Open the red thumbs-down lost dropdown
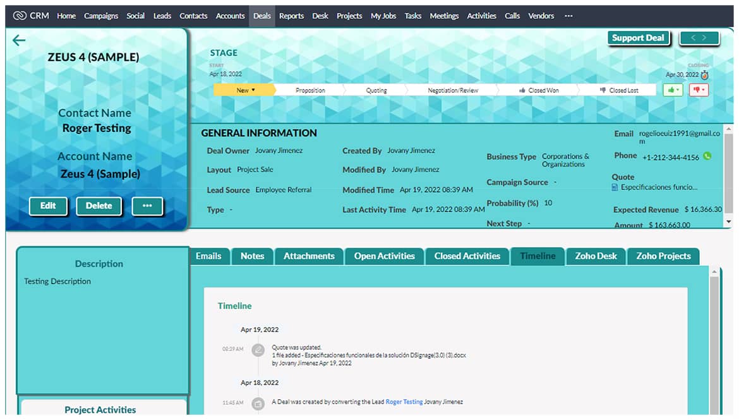The width and height of the screenshot is (739, 420). [x=699, y=90]
